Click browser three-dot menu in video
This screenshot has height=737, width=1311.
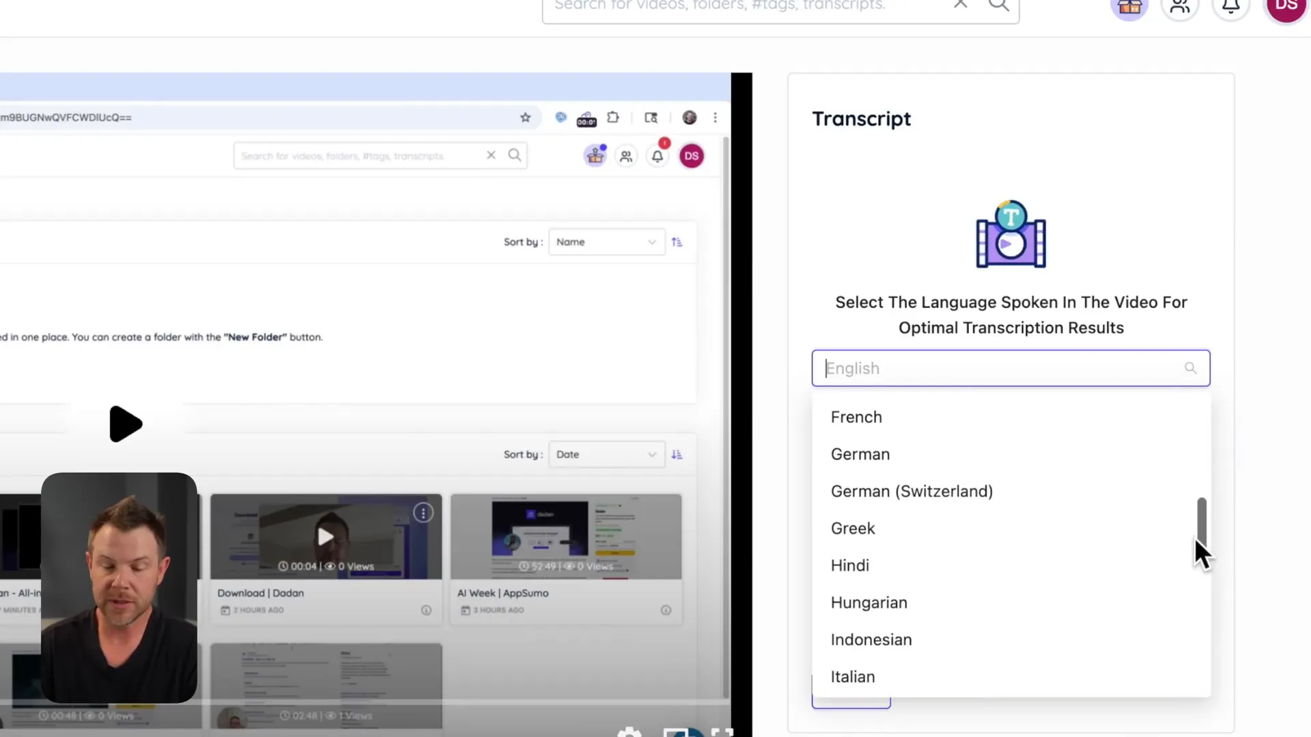(x=715, y=117)
